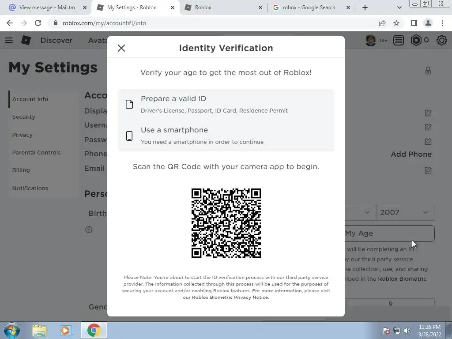Click the Chrome taskbar icon

click(x=94, y=330)
